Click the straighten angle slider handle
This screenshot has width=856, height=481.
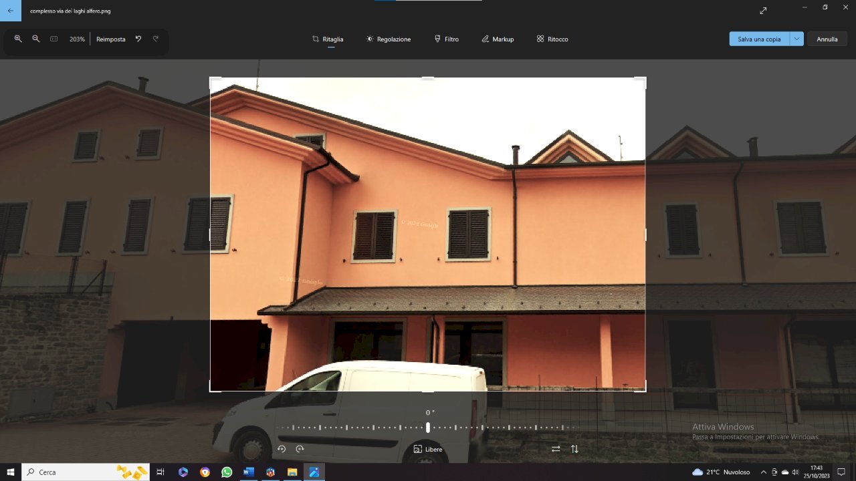[x=428, y=428]
